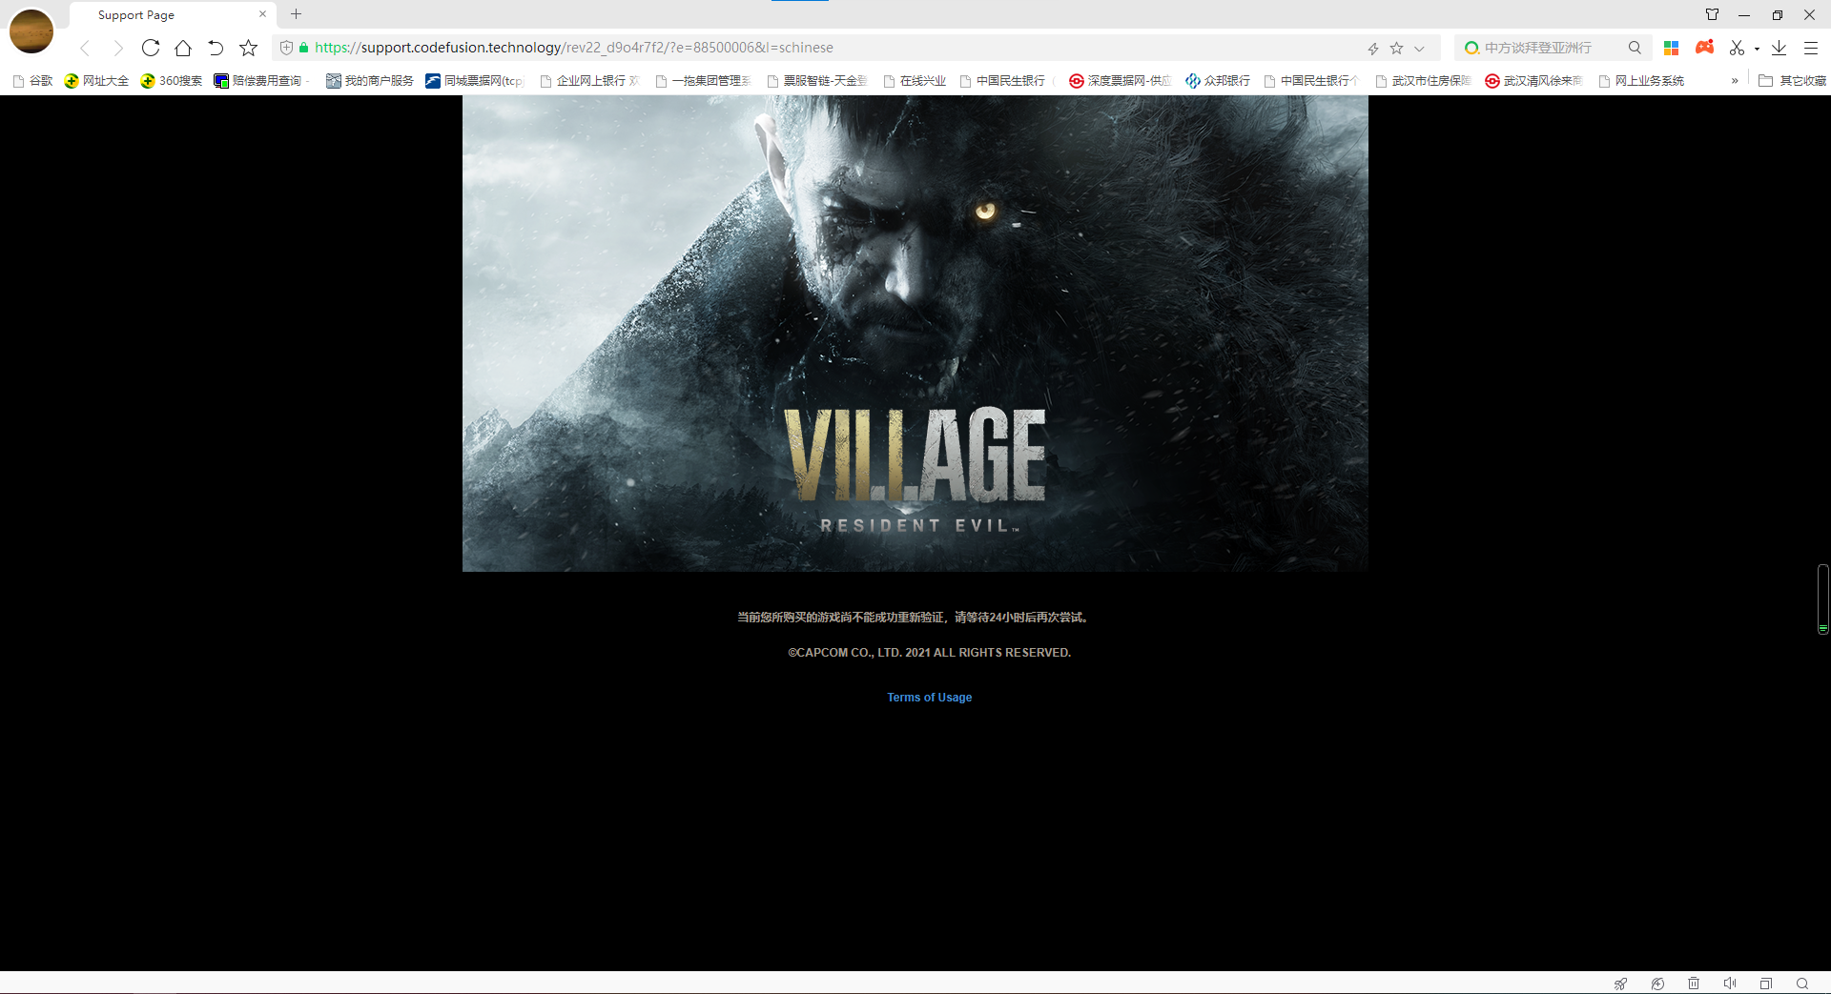
Task: Expand the address bar history dropdown
Action: click(x=1419, y=49)
